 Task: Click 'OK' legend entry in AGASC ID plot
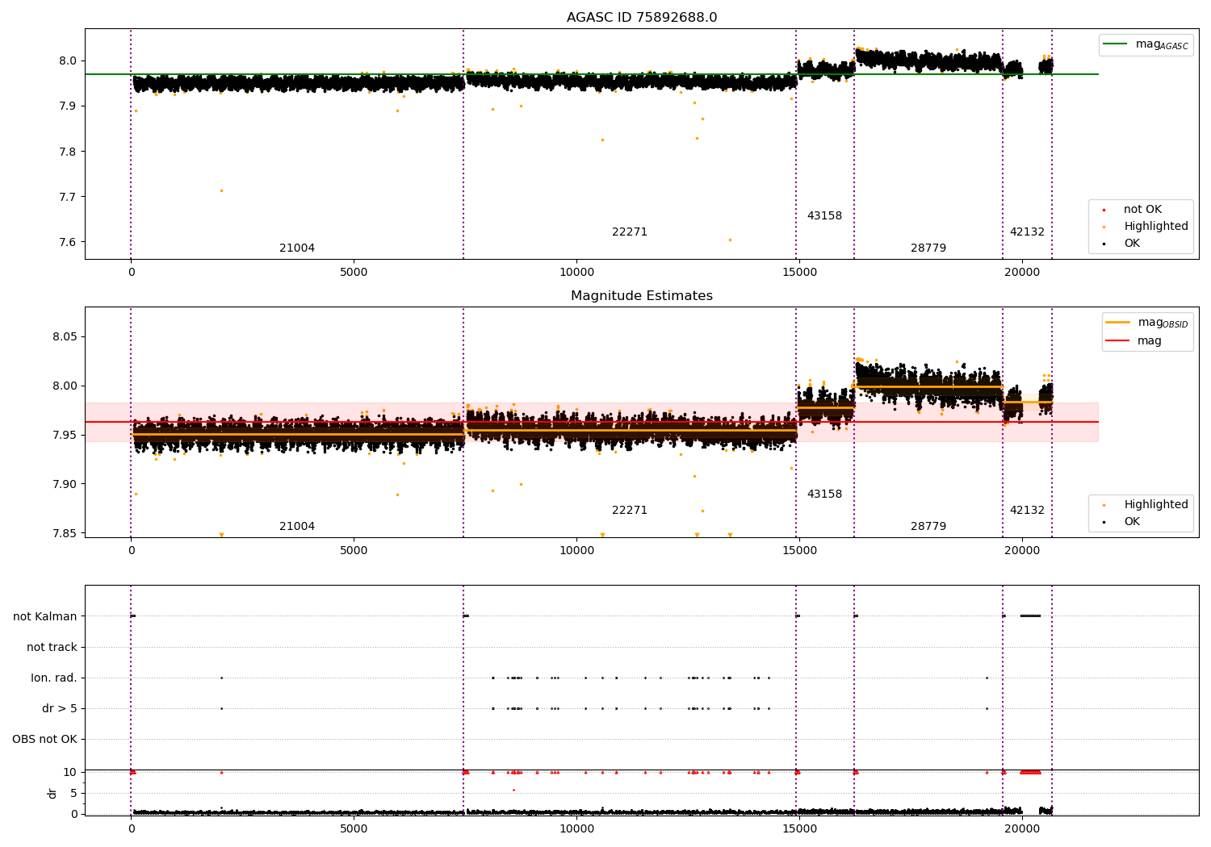[1122, 244]
